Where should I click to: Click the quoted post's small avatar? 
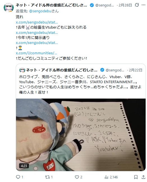pos(22,70)
